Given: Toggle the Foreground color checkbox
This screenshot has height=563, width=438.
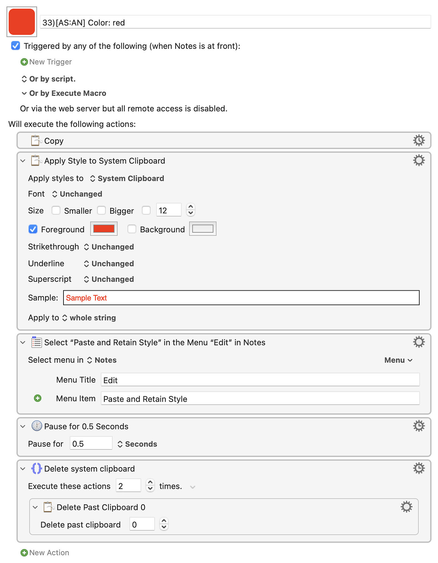Looking at the screenshot, I should click(x=33, y=229).
